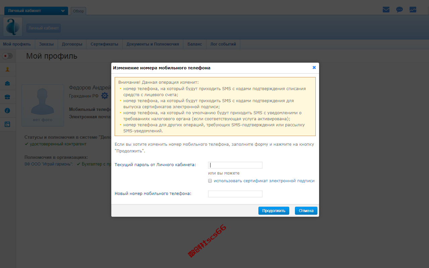Click the profile photo placeholder 'нет фото'
This screenshot has height=268, width=429.
43,106
